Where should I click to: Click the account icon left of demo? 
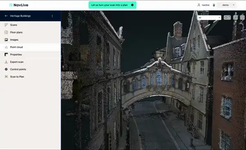click(x=214, y=5)
